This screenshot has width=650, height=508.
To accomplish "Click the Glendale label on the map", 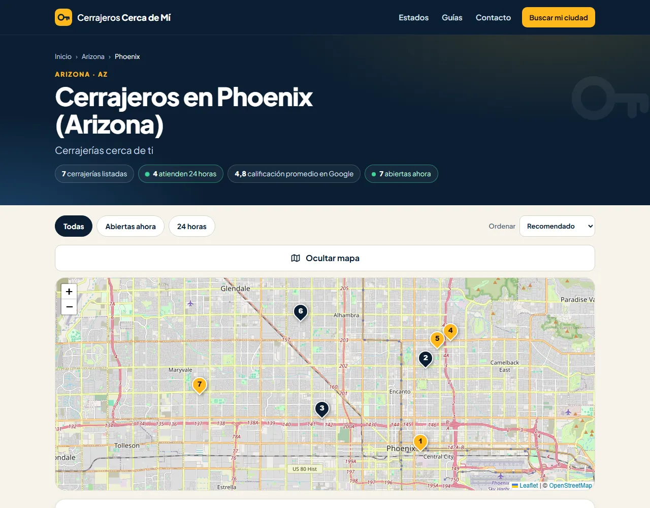I will coord(235,289).
